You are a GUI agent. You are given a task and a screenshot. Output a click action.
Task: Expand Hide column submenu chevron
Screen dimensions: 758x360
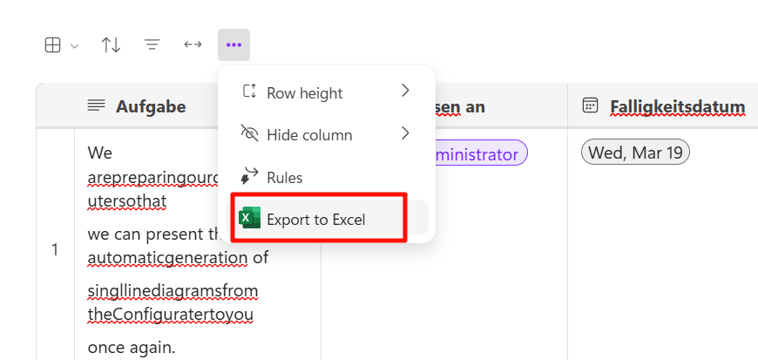tap(405, 133)
